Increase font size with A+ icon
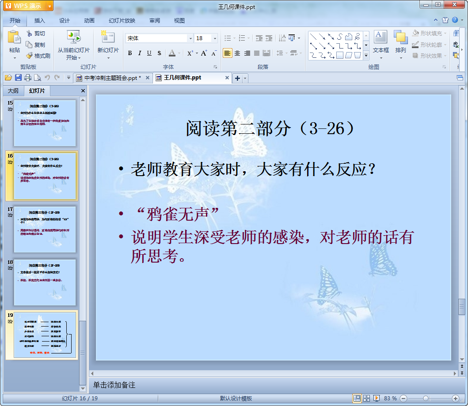This screenshot has height=406, width=468. 204,53
